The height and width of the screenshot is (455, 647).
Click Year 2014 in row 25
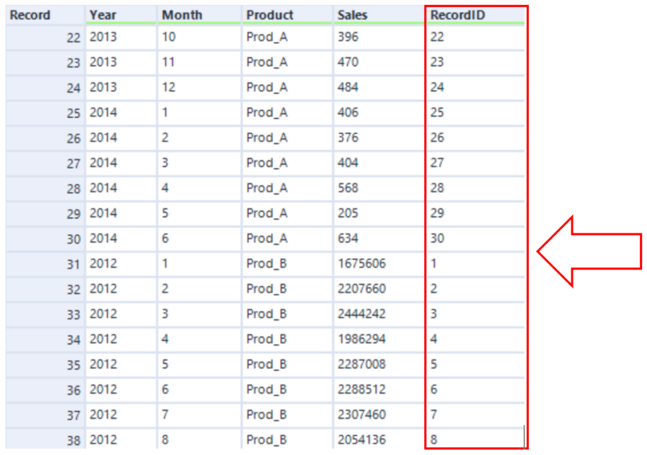click(x=121, y=112)
